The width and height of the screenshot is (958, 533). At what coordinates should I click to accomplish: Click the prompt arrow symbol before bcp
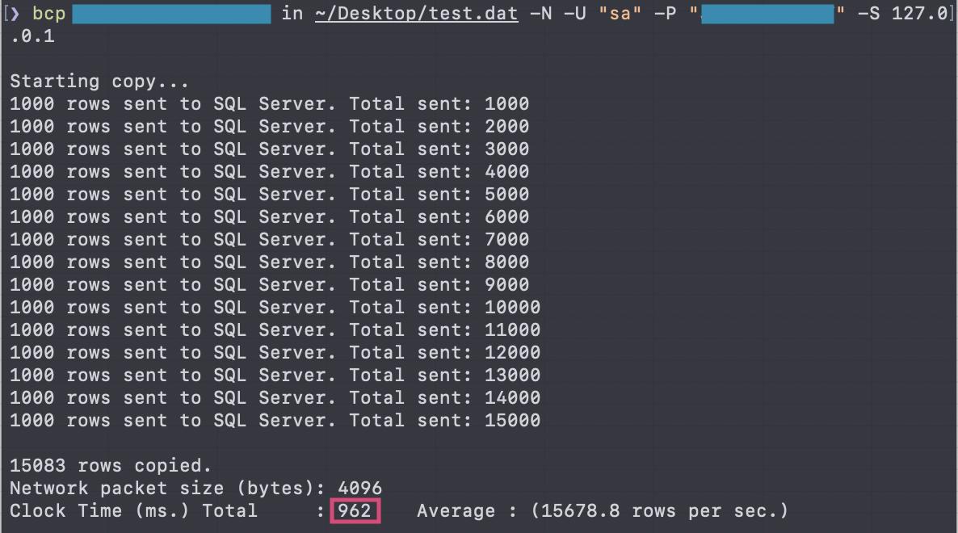coord(15,14)
